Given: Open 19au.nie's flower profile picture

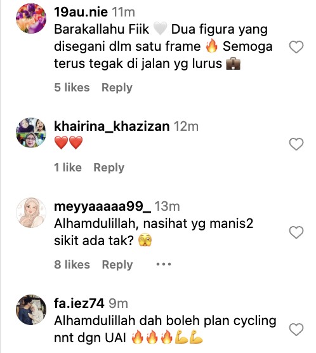Looking at the screenshot, I should click(x=31, y=18).
